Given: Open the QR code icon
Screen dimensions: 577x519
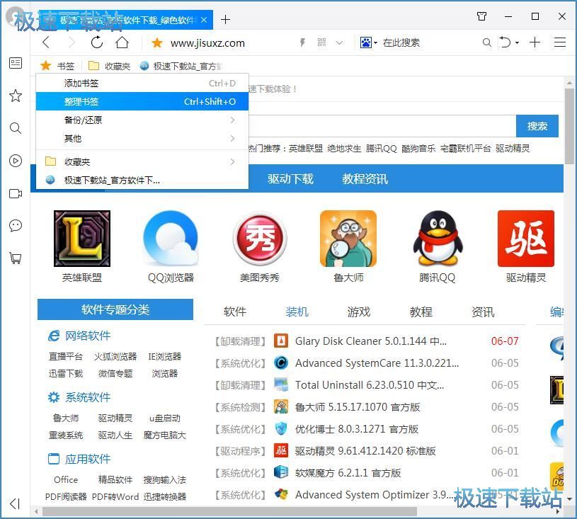Looking at the screenshot, I should [321, 42].
